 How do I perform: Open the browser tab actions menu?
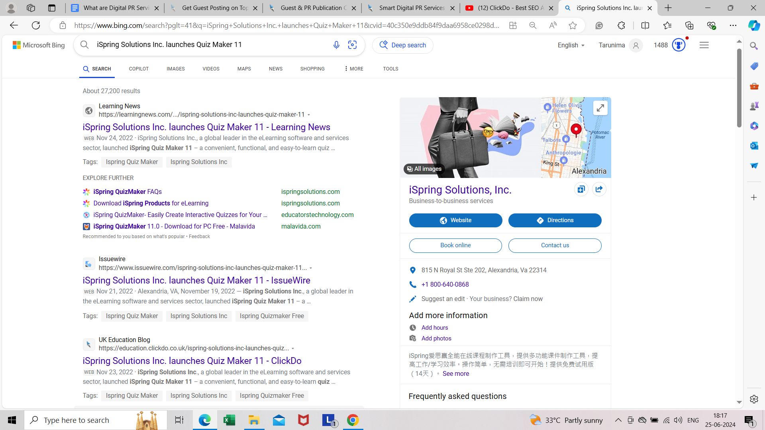tap(51, 8)
